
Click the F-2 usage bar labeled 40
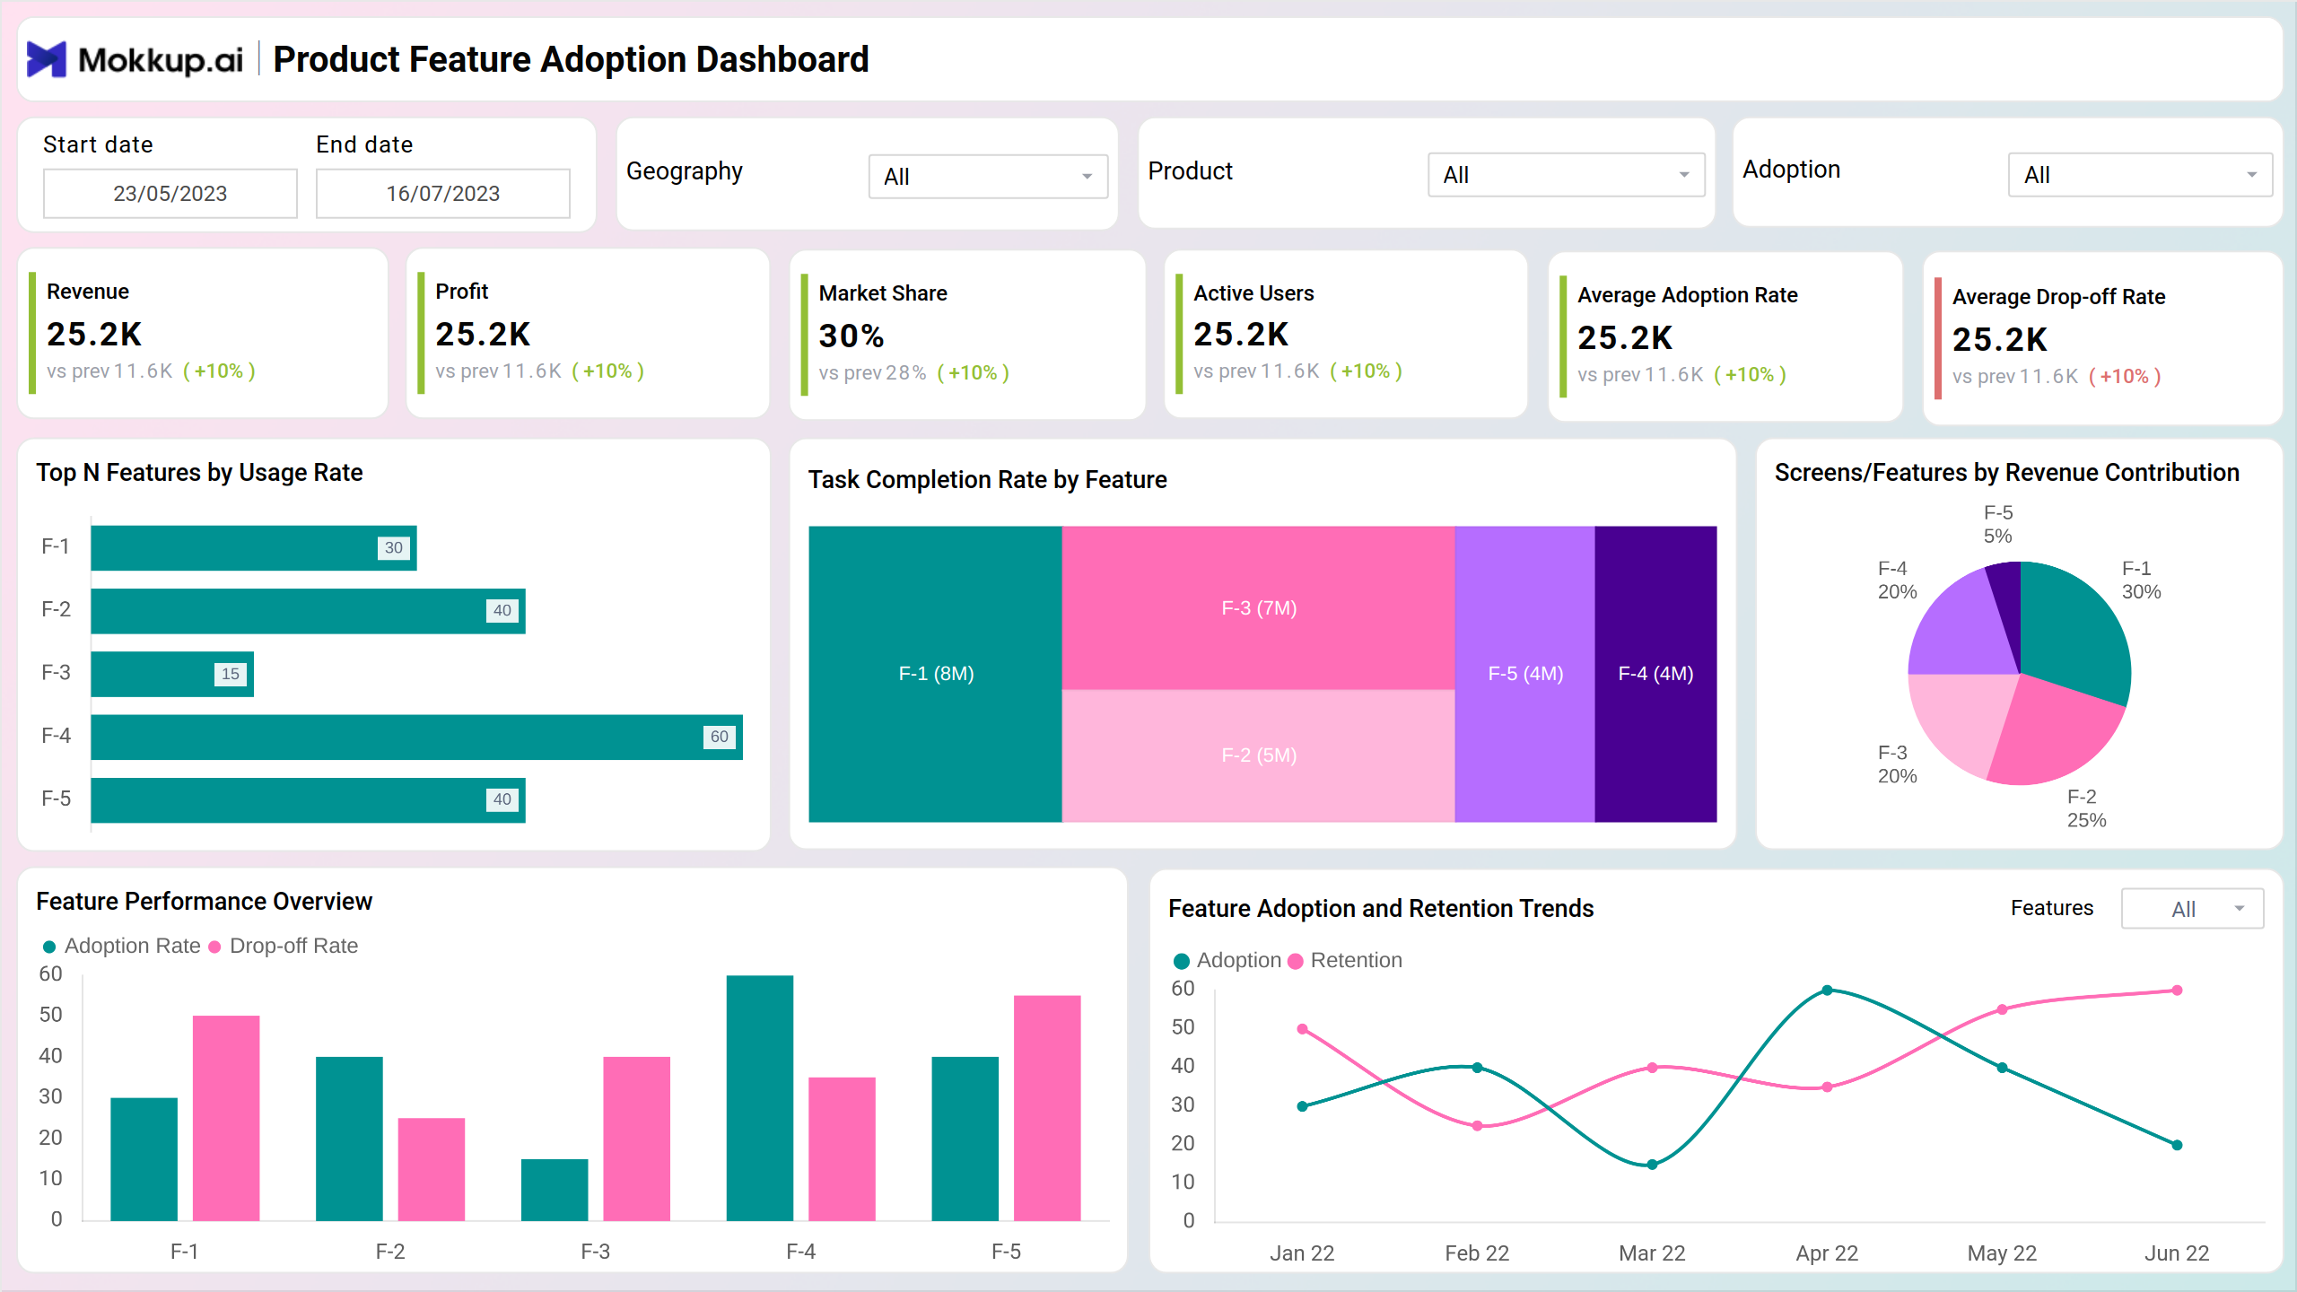coord(308,611)
